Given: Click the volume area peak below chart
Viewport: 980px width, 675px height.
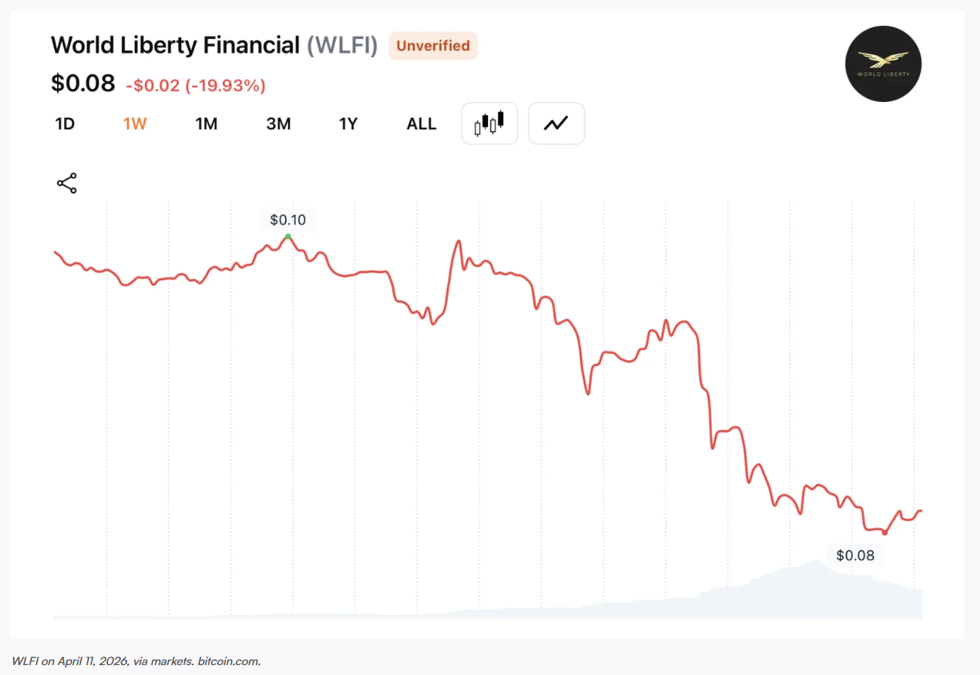Looking at the screenshot, I should (x=816, y=567).
